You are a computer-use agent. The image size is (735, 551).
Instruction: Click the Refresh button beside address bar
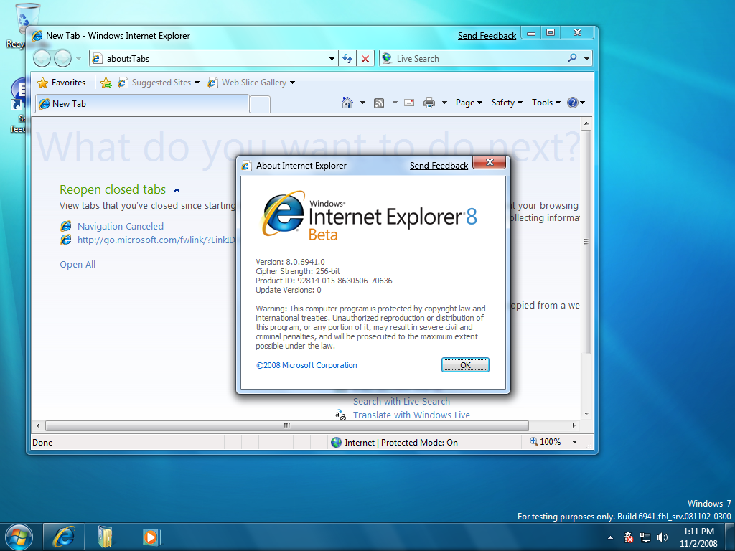(347, 59)
